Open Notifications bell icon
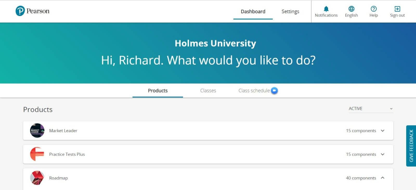 pyautogui.click(x=326, y=9)
